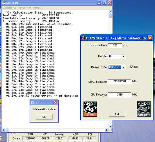155x142 pixels.
Task: Click the horizontal scrollbar left arrow
Action: [x=3, y=130]
